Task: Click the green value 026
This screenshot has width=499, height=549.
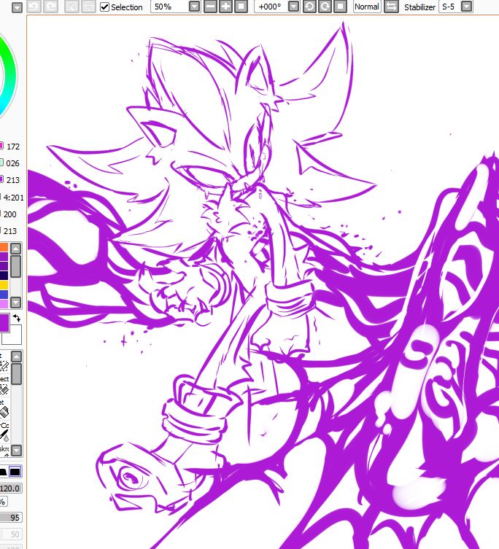Action: point(12,163)
